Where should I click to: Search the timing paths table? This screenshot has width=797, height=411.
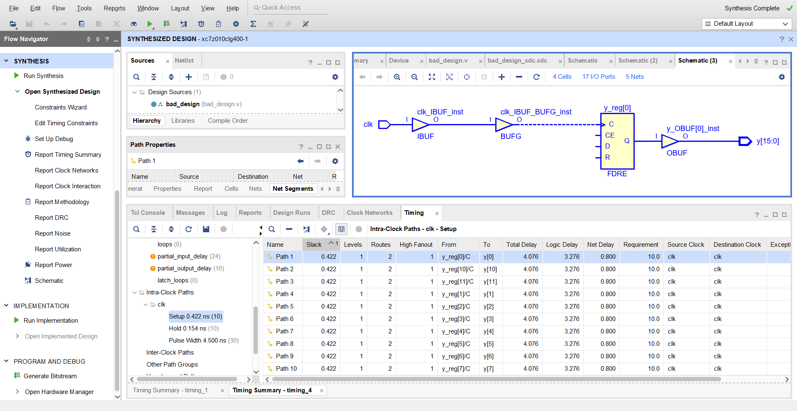(x=271, y=229)
